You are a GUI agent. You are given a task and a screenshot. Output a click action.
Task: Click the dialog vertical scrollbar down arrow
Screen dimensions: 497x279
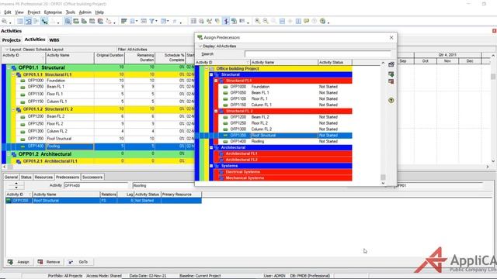tap(383, 183)
